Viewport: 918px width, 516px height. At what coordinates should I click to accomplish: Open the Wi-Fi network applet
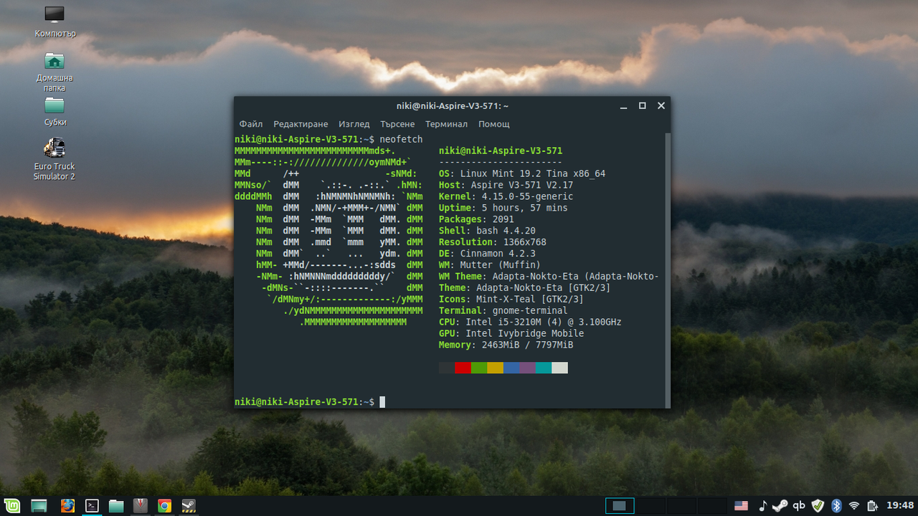854,506
